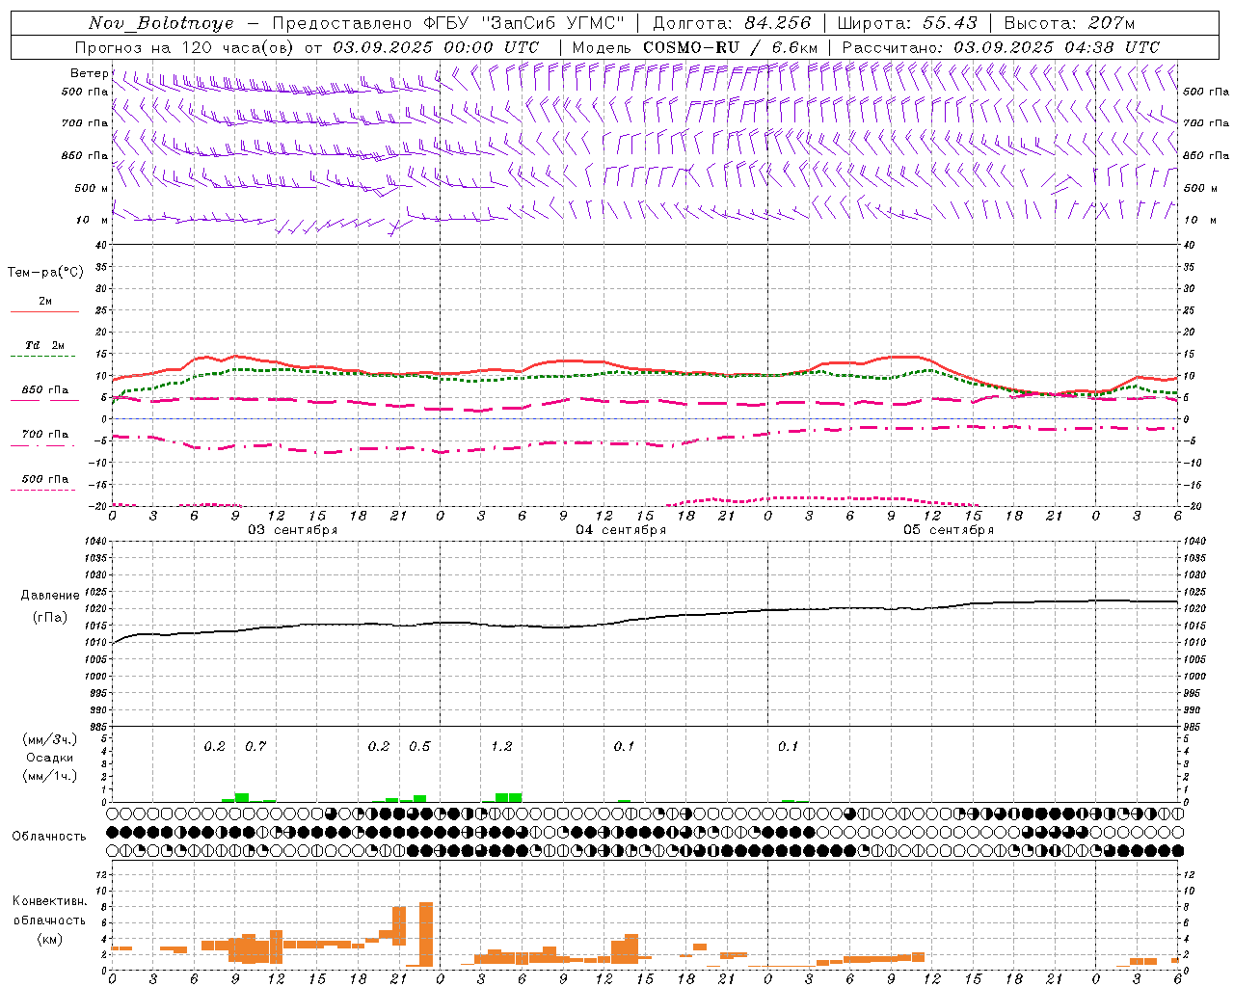Image resolution: width=1234 pixels, height=987 pixels.
Task: Select the Широта: 55.43 value
Action: coord(907,23)
